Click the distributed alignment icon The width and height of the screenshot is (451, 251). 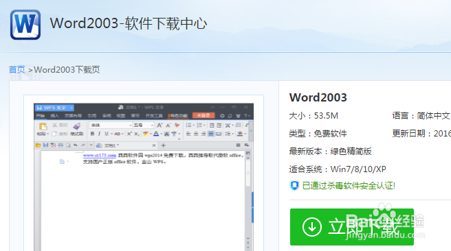click(219, 134)
